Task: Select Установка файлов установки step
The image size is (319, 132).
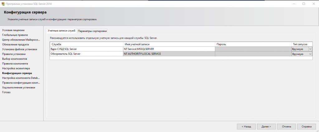Action: [20, 49]
